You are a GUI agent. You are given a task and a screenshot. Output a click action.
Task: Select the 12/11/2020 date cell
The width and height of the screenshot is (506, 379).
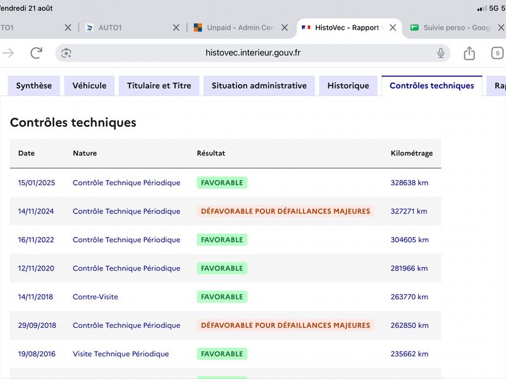click(36, 268)
